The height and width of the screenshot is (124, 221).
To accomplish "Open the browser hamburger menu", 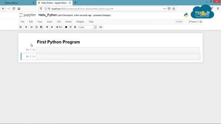I will click(218, 9).
